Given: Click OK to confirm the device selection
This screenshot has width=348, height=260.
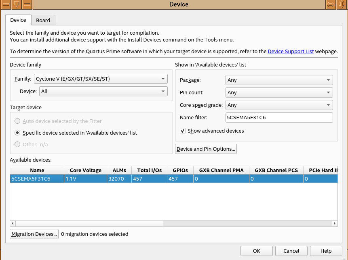Looking at the screenshot, I should pyautogui.click(x=256, y=251).
